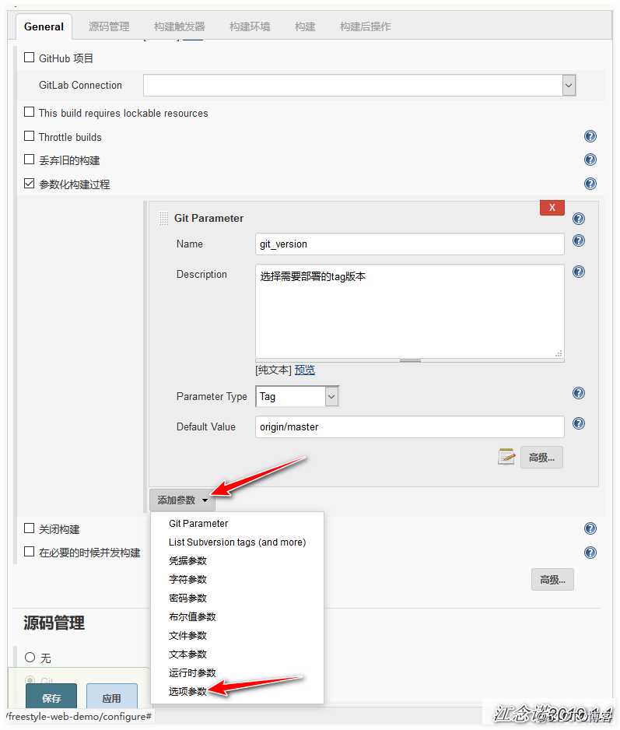Switch to 构建后操作 tab
The height and width of the screenshot is (730, 620).
point(365,26)
